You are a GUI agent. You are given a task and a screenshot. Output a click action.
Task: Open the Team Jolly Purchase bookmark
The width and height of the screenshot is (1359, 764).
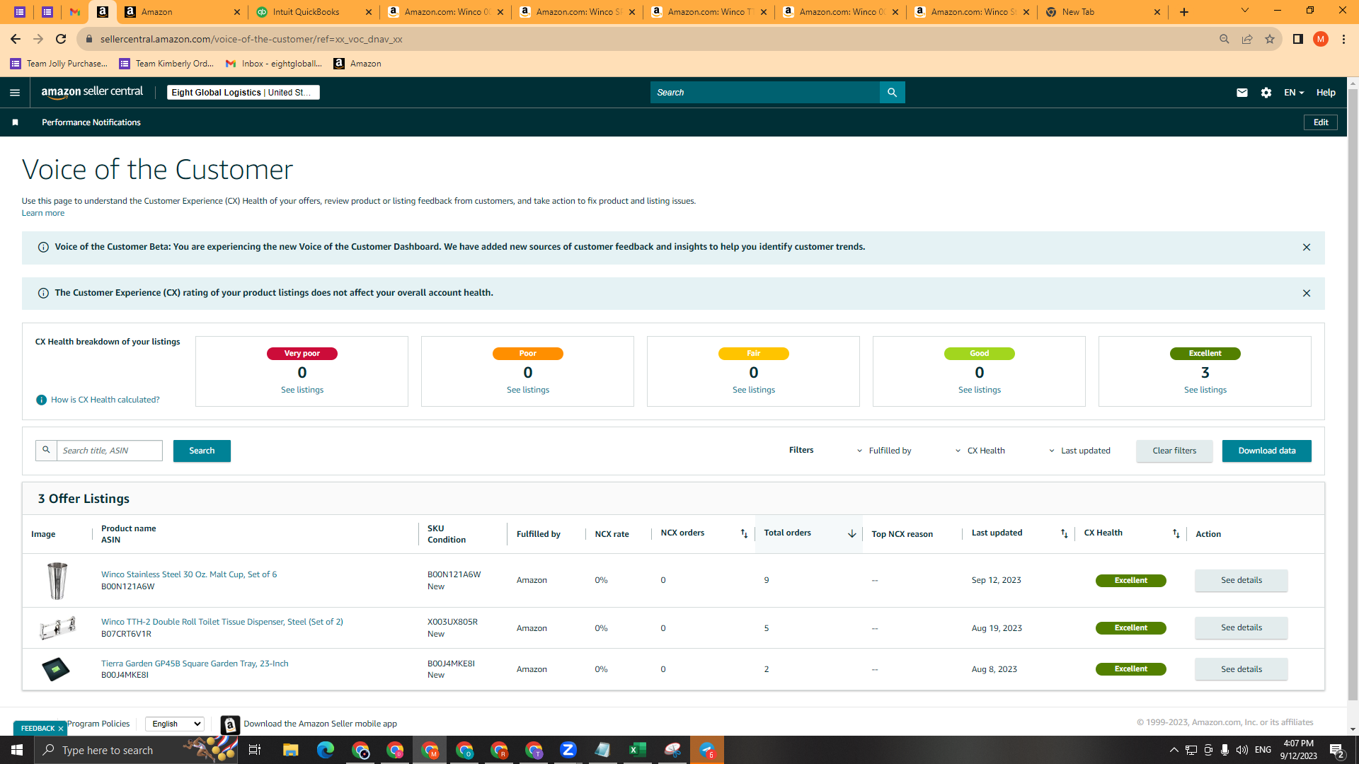point(59,64)
